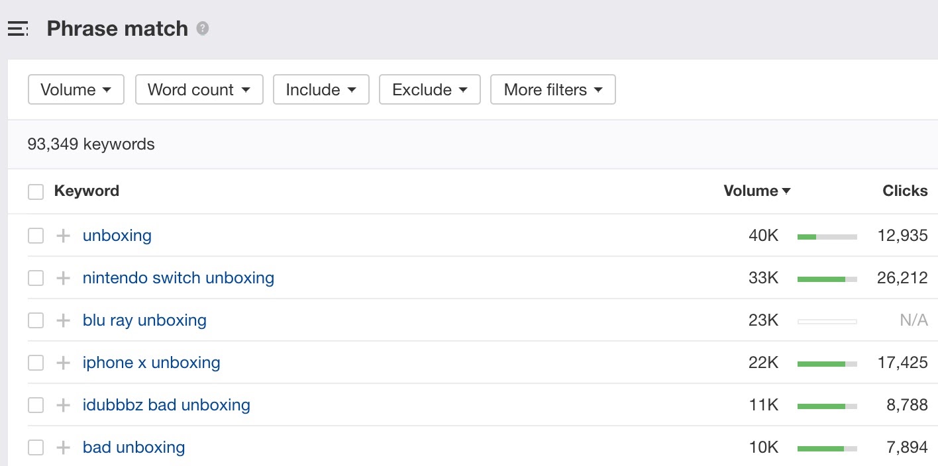
Task: Click the plus icon beside unboxing
Action: [x=63, y=235]
